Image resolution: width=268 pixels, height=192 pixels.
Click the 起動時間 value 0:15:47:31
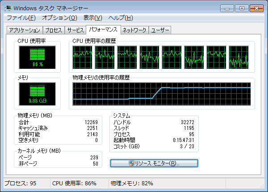(184, 140)
